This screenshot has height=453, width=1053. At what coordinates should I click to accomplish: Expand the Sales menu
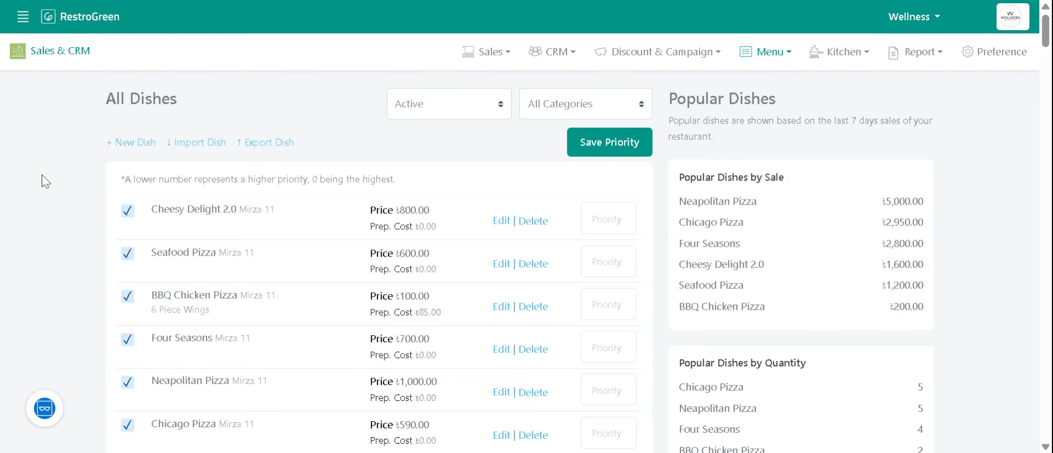[486, 52]
